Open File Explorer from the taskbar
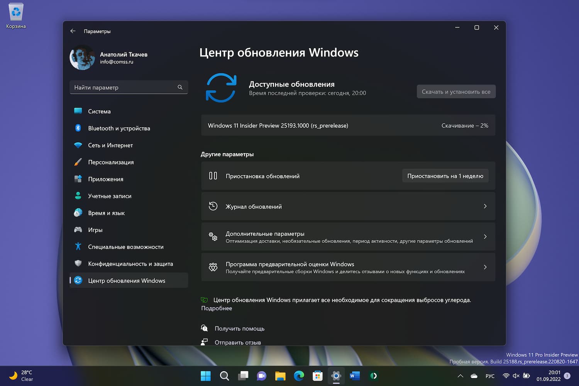The height and width of the screenshot is (386, 579). pos(280,376)
